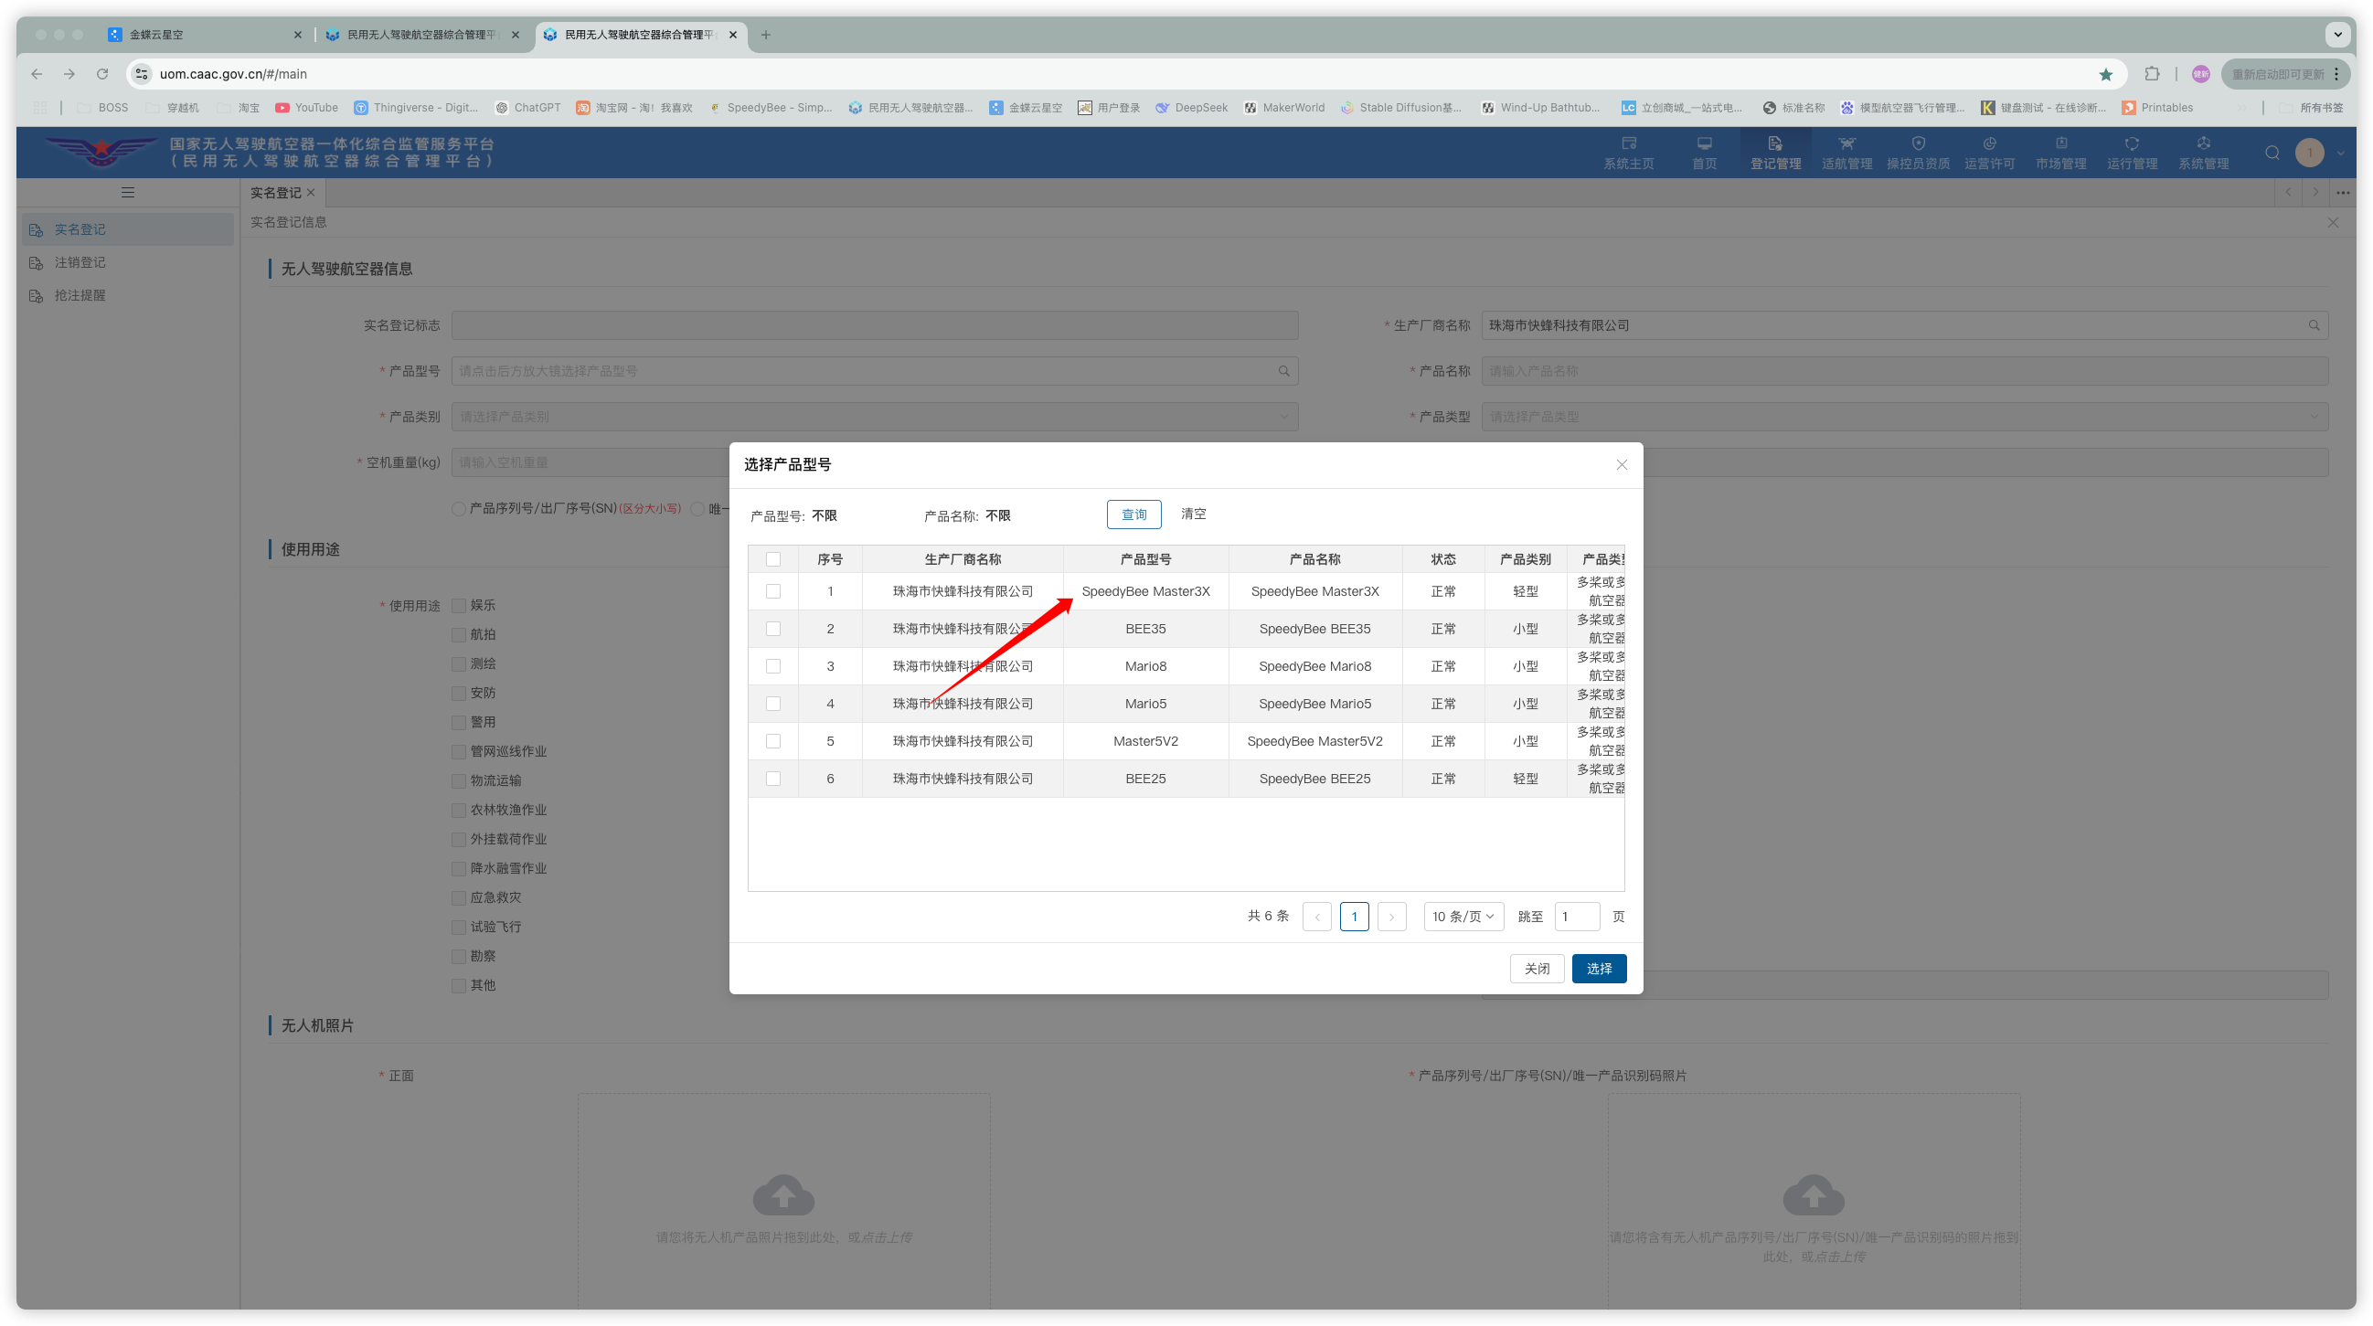Open 系统管理 in top navigation
The image size is (2373, 1326).
pos(2204,152)
